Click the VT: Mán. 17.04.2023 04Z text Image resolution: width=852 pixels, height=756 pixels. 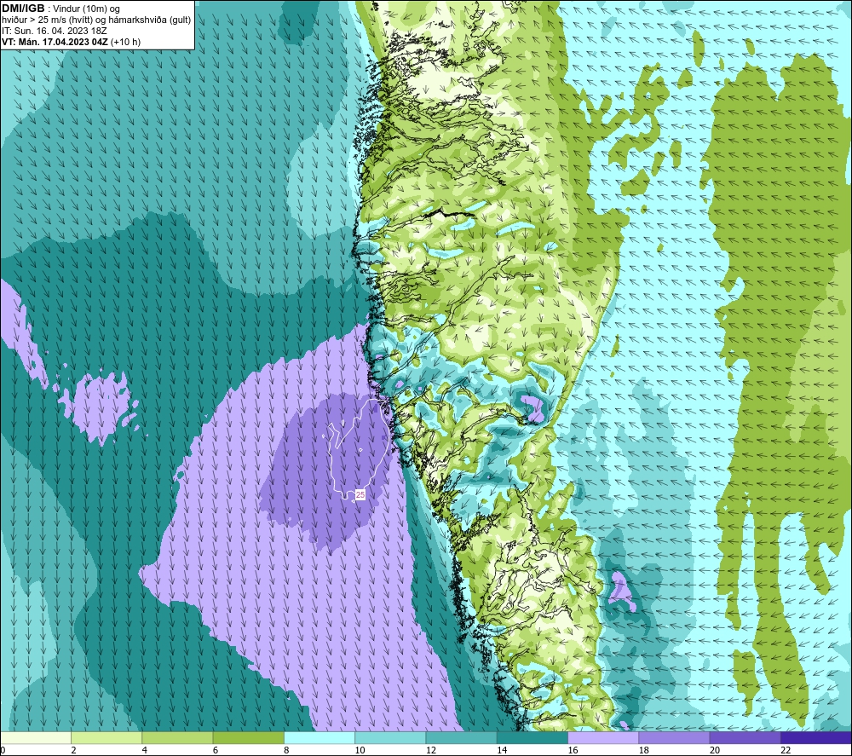pyautogui.click(x=55, y=42)
